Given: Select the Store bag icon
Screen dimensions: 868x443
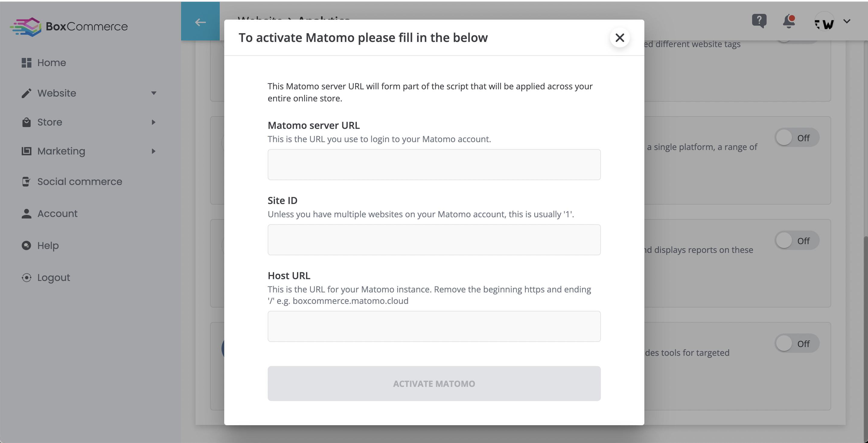Looking at the screenshot, I should click(x=26, y=122).
